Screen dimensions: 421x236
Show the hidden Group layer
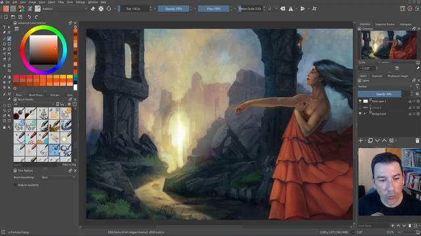coord(360,108)
